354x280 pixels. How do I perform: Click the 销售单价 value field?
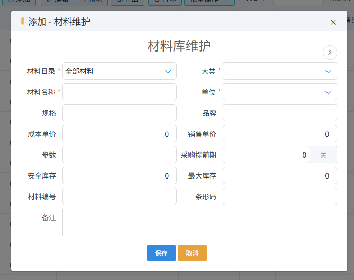[280, 134]
